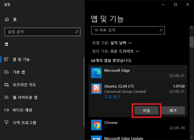194x140 pixels.
Task: Go to Settings home via house icon
Action: click(x=7, y=19)
